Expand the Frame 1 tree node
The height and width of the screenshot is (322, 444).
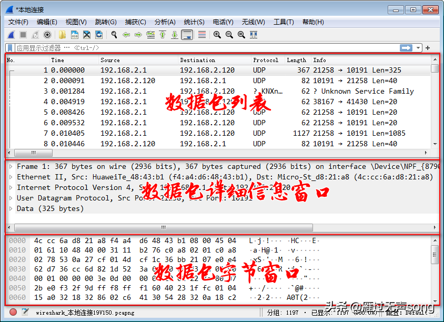11,166
